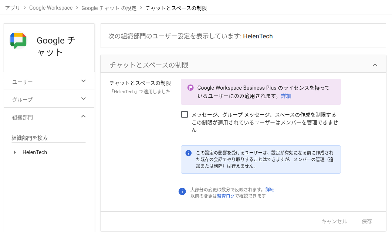The image size is (392, 232).
Task: Click the 「HelenTech」で適用しました text
Action: click(140, 91)
